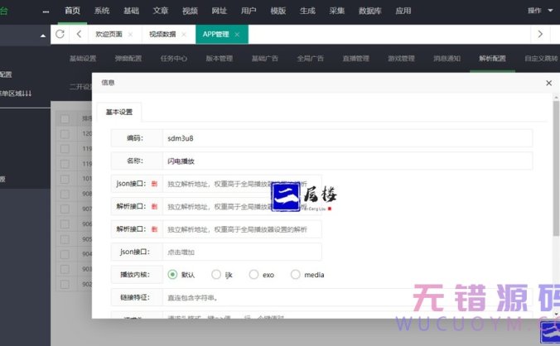
Task: Open the 系统 top menu
Action: tap(102, 11)
